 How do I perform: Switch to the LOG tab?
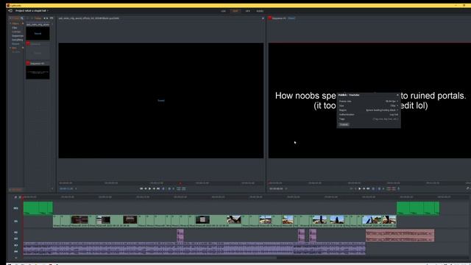[223, 11]
